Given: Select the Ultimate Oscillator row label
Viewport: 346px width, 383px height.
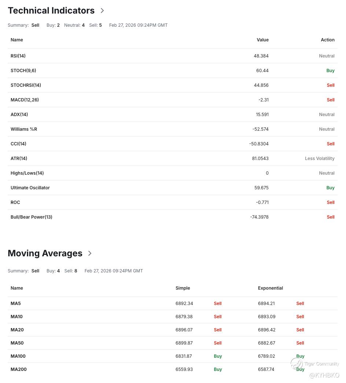Looking at the screenshot, I should [30, 188].
